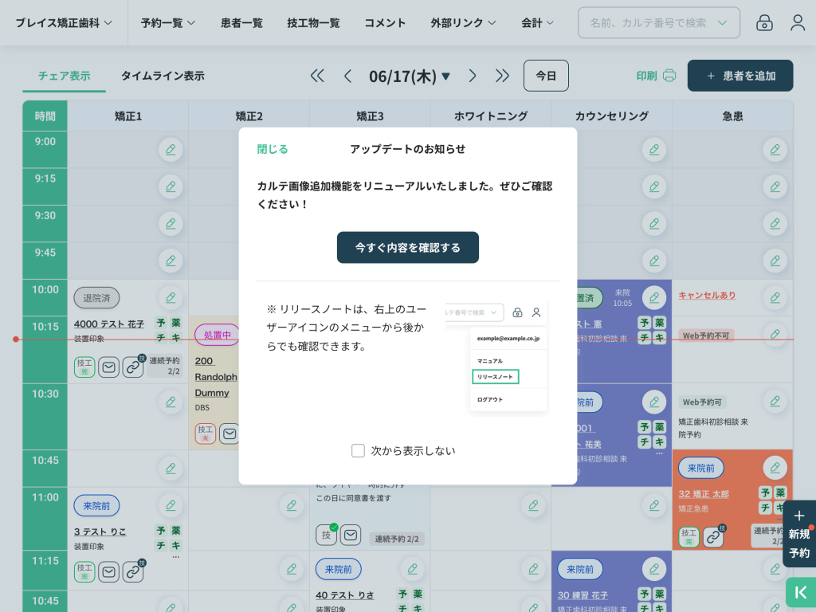Click edit pencil in 9:00 矯正1 slot
Image resolution: width=816 pixels, height=612 pixels.
170,149
